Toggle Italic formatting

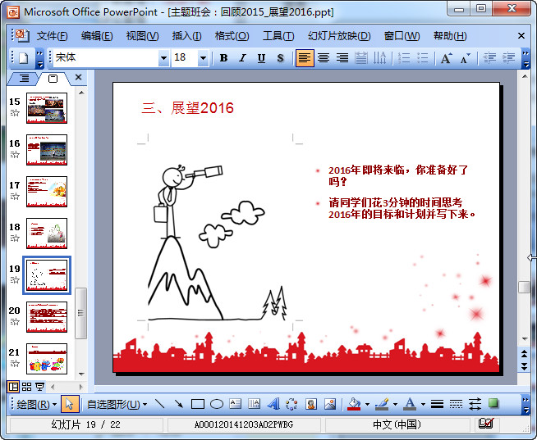coord(242,58)
